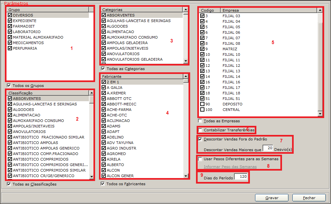Click the Dias do Período input field
The image size is (331, 204).
[x=240, y=177]
